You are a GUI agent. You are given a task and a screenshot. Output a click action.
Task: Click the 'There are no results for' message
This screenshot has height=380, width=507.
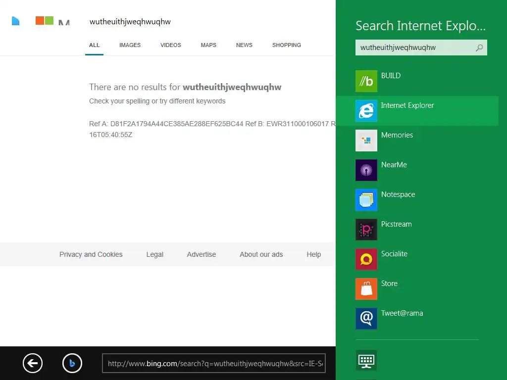(x=185, y=87)
